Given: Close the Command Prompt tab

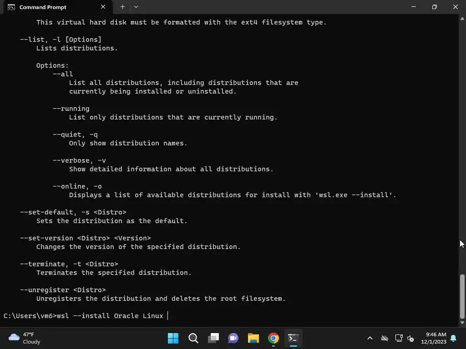Looking at the screenshot, I should [103, 7].
